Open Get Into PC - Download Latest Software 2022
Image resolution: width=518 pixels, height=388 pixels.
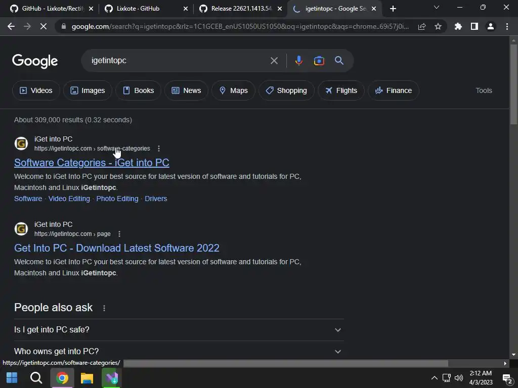click(117, 248)
